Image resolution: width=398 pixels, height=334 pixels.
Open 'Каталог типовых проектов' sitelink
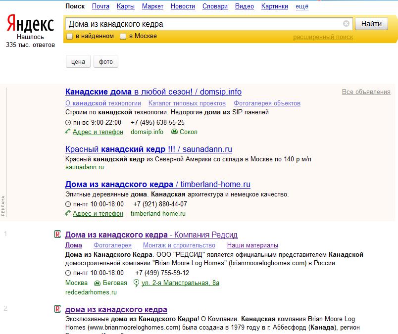(187, 103)
